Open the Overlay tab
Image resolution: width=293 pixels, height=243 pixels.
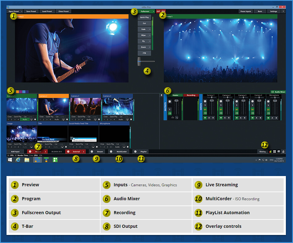[262, 152]
